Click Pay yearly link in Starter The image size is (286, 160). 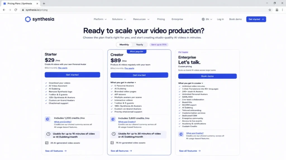click(x=63, y=68)
